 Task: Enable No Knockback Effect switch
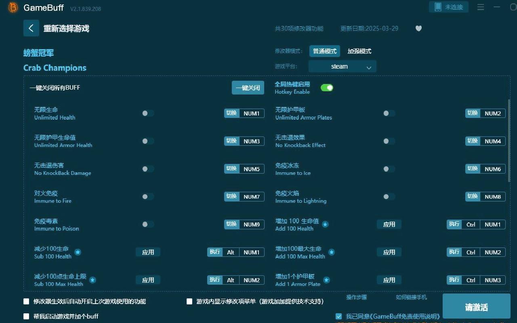(389, 141)
